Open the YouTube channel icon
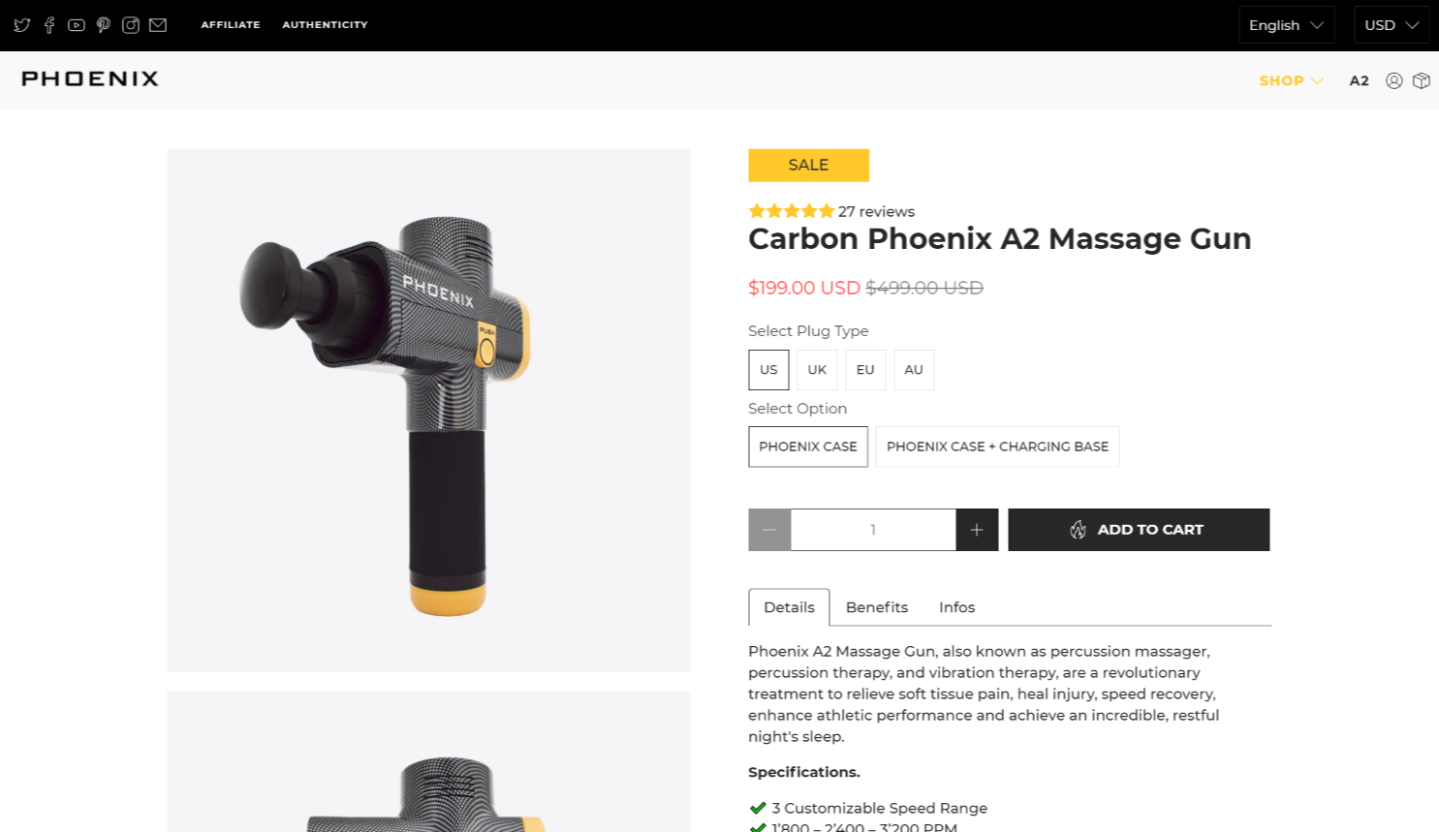Viewport: 1439px width, 832px height. click(77, 25)
